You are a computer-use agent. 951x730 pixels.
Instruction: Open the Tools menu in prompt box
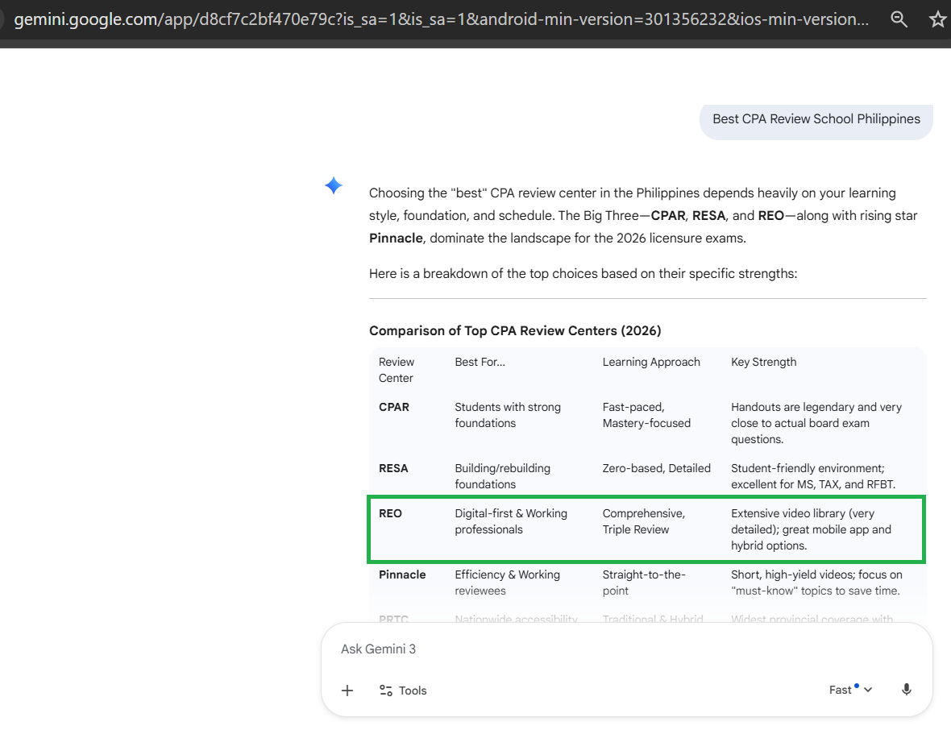point(403,691)
